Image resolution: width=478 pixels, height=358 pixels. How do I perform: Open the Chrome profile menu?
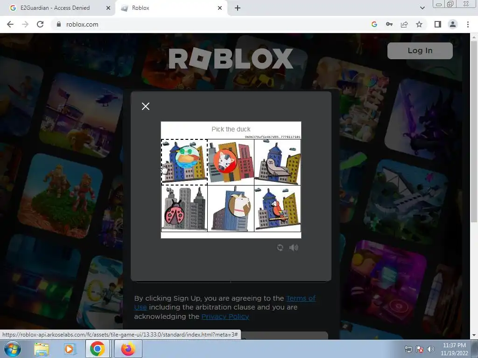click(453, 24)
